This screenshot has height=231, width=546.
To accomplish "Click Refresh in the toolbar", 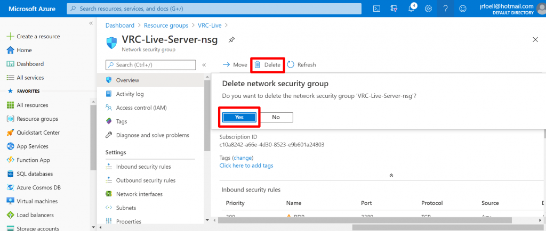I will pos(302,64).
